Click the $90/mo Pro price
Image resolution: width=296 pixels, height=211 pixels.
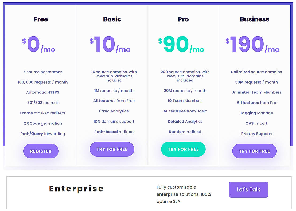click(x=181, y=45)
